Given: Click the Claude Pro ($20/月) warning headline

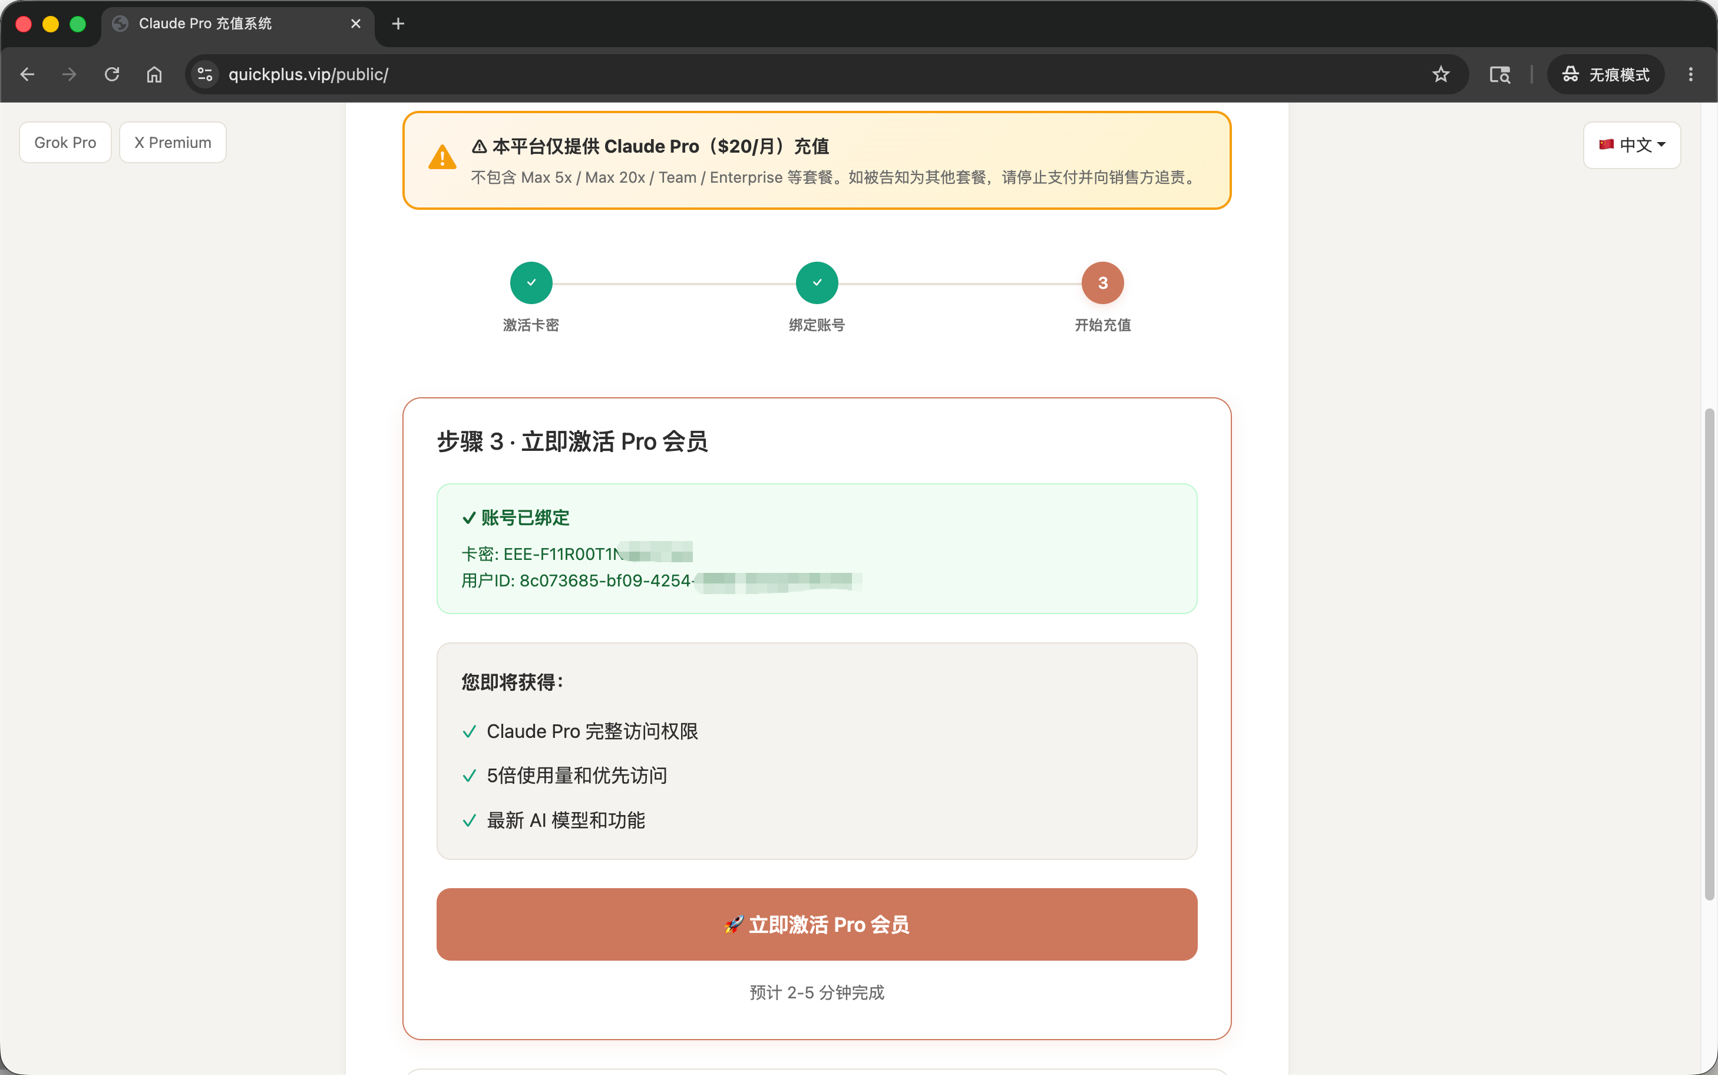Looking at the screenshot, I should (650, 147).
